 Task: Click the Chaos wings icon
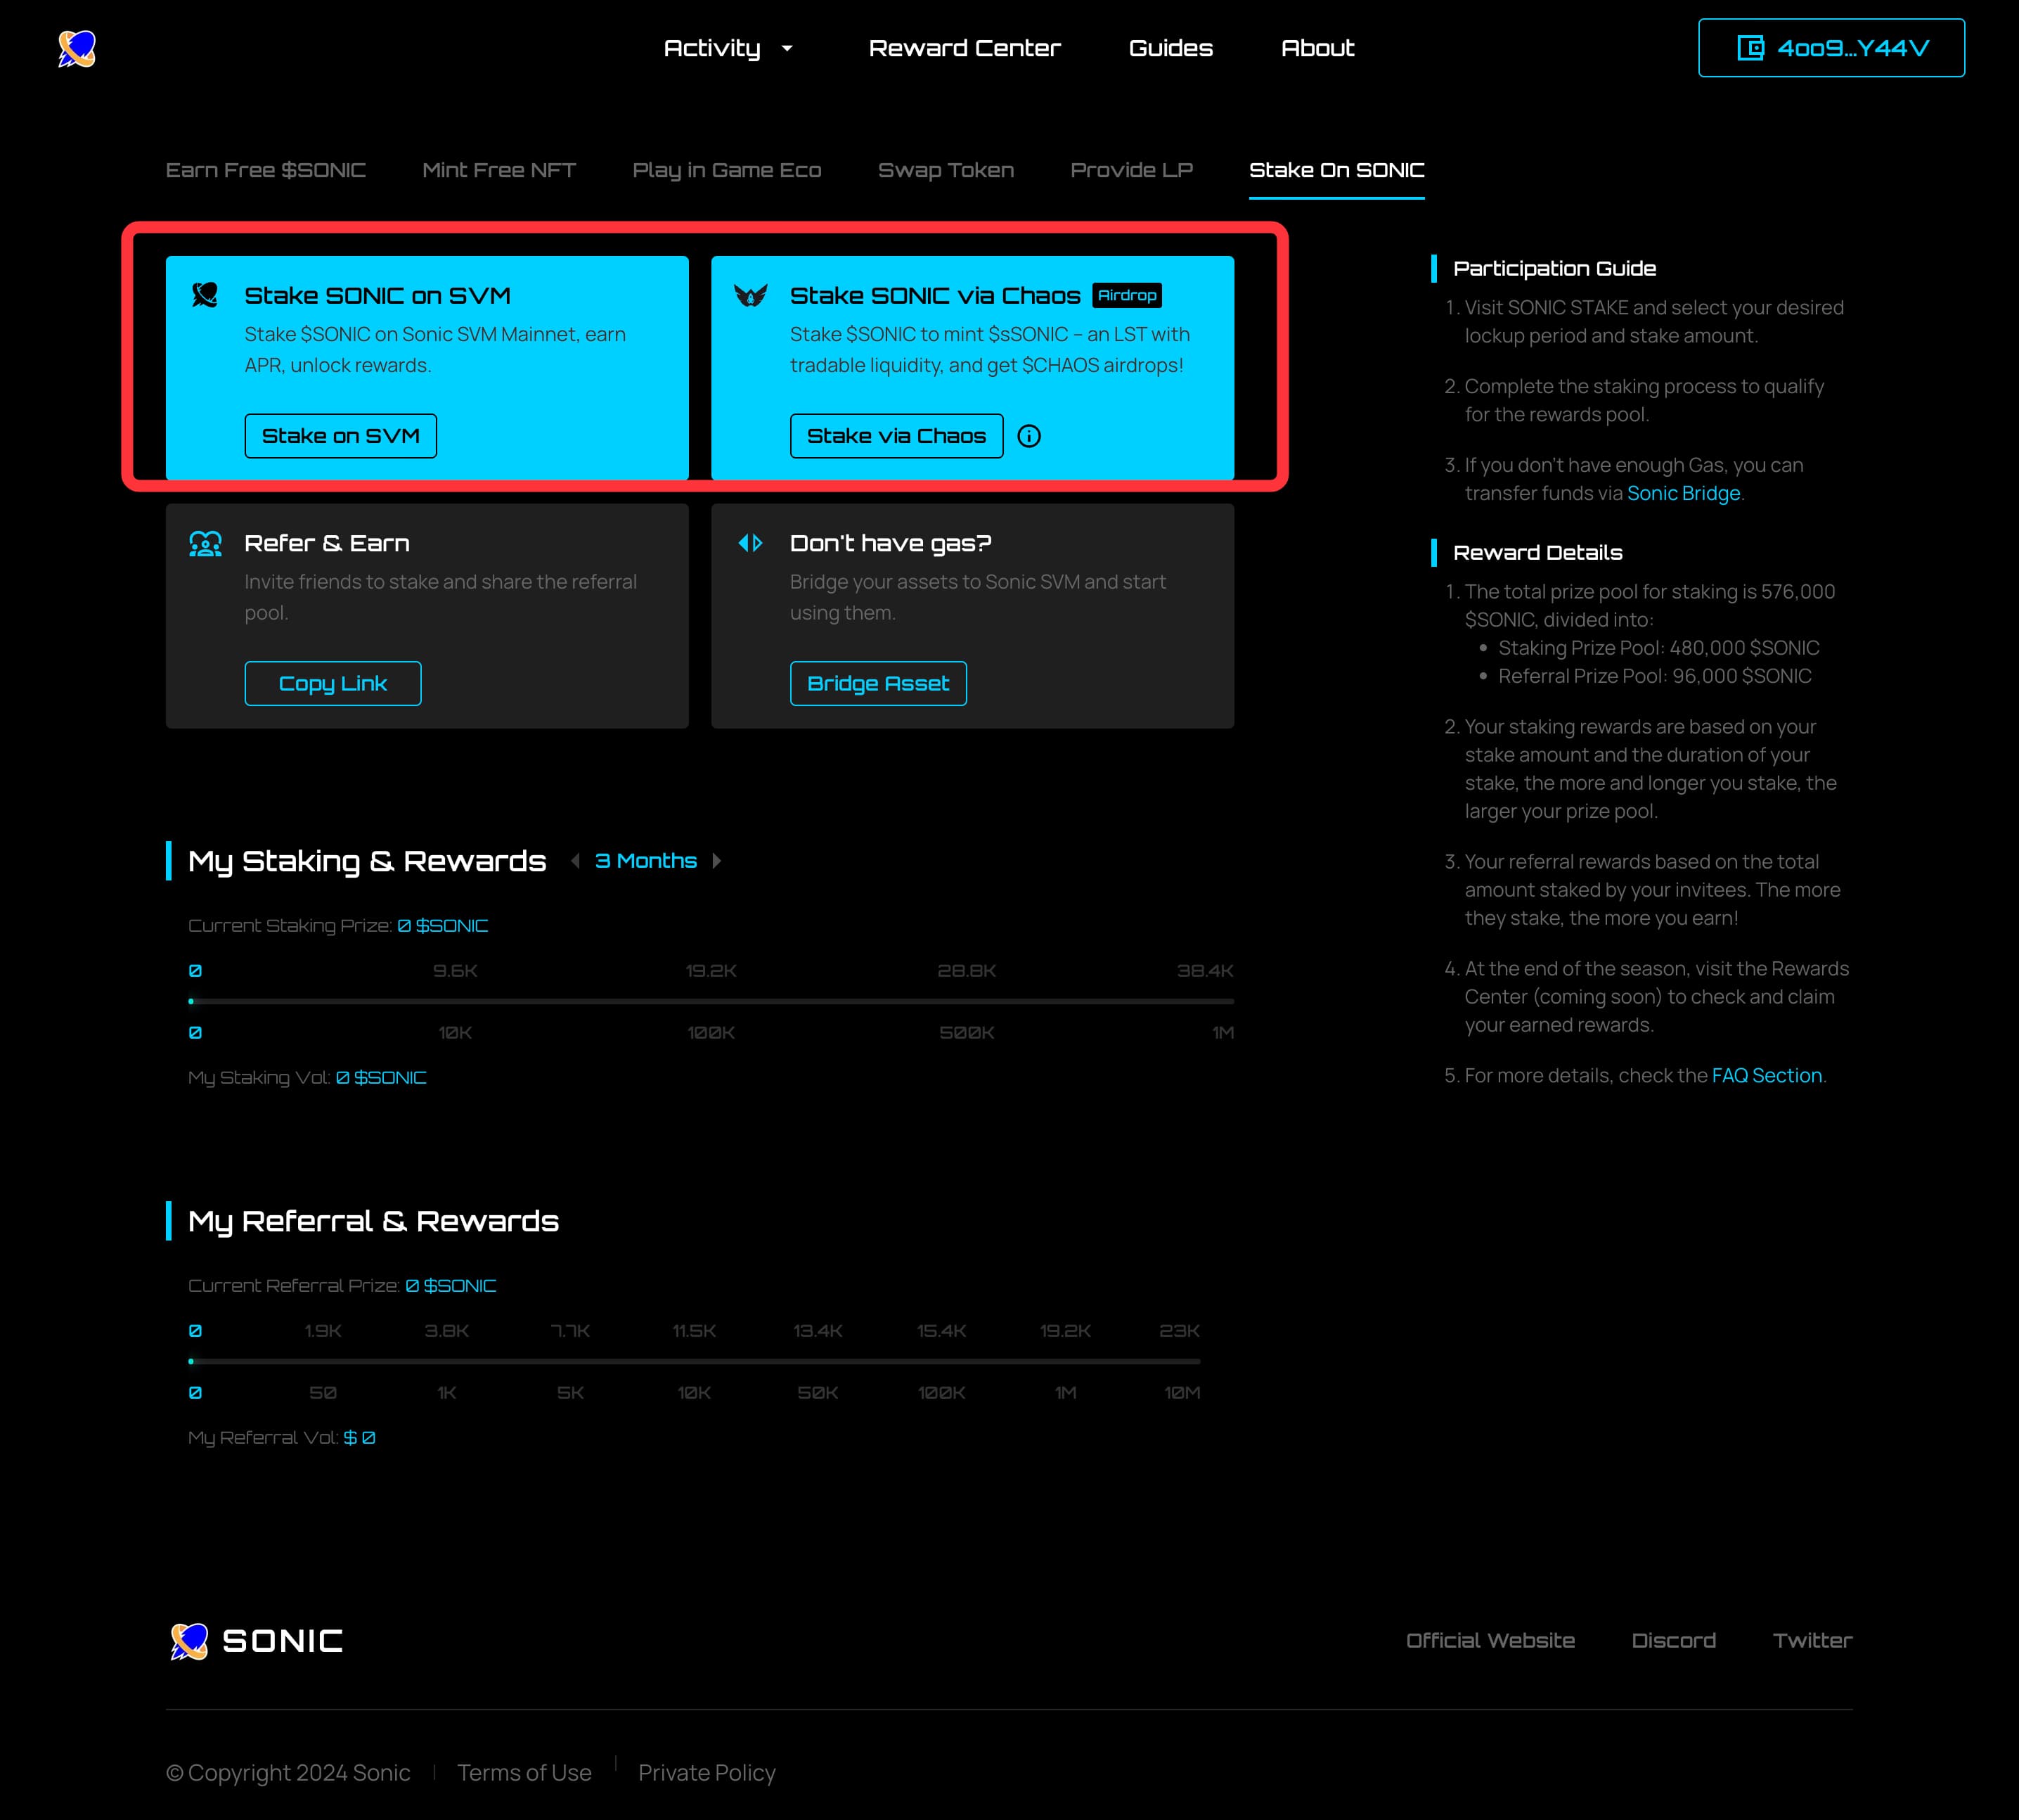coord(751,295)
